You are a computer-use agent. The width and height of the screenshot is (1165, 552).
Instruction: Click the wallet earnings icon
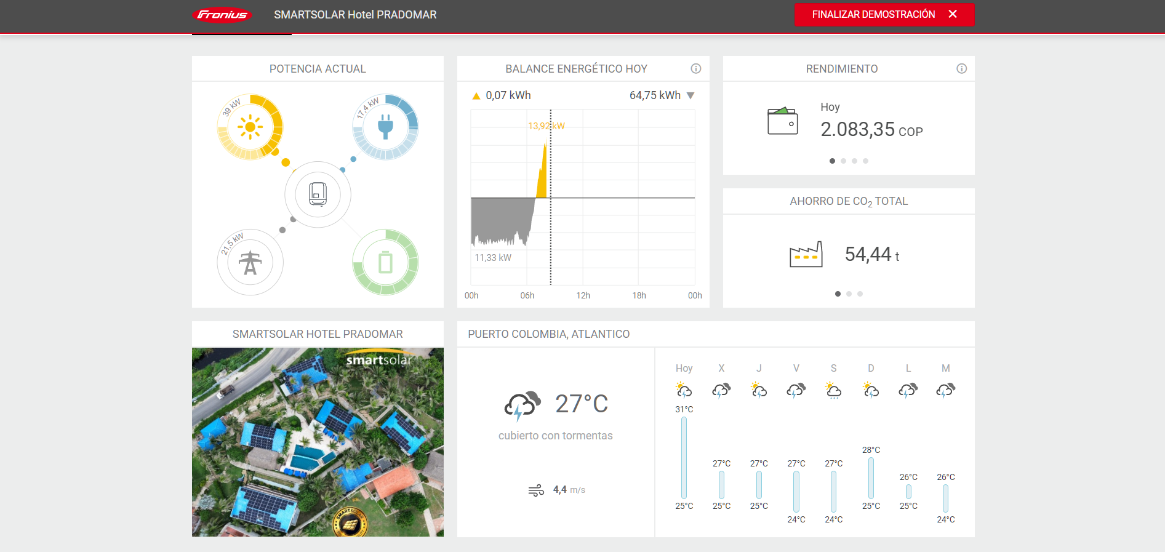(782, 121)
